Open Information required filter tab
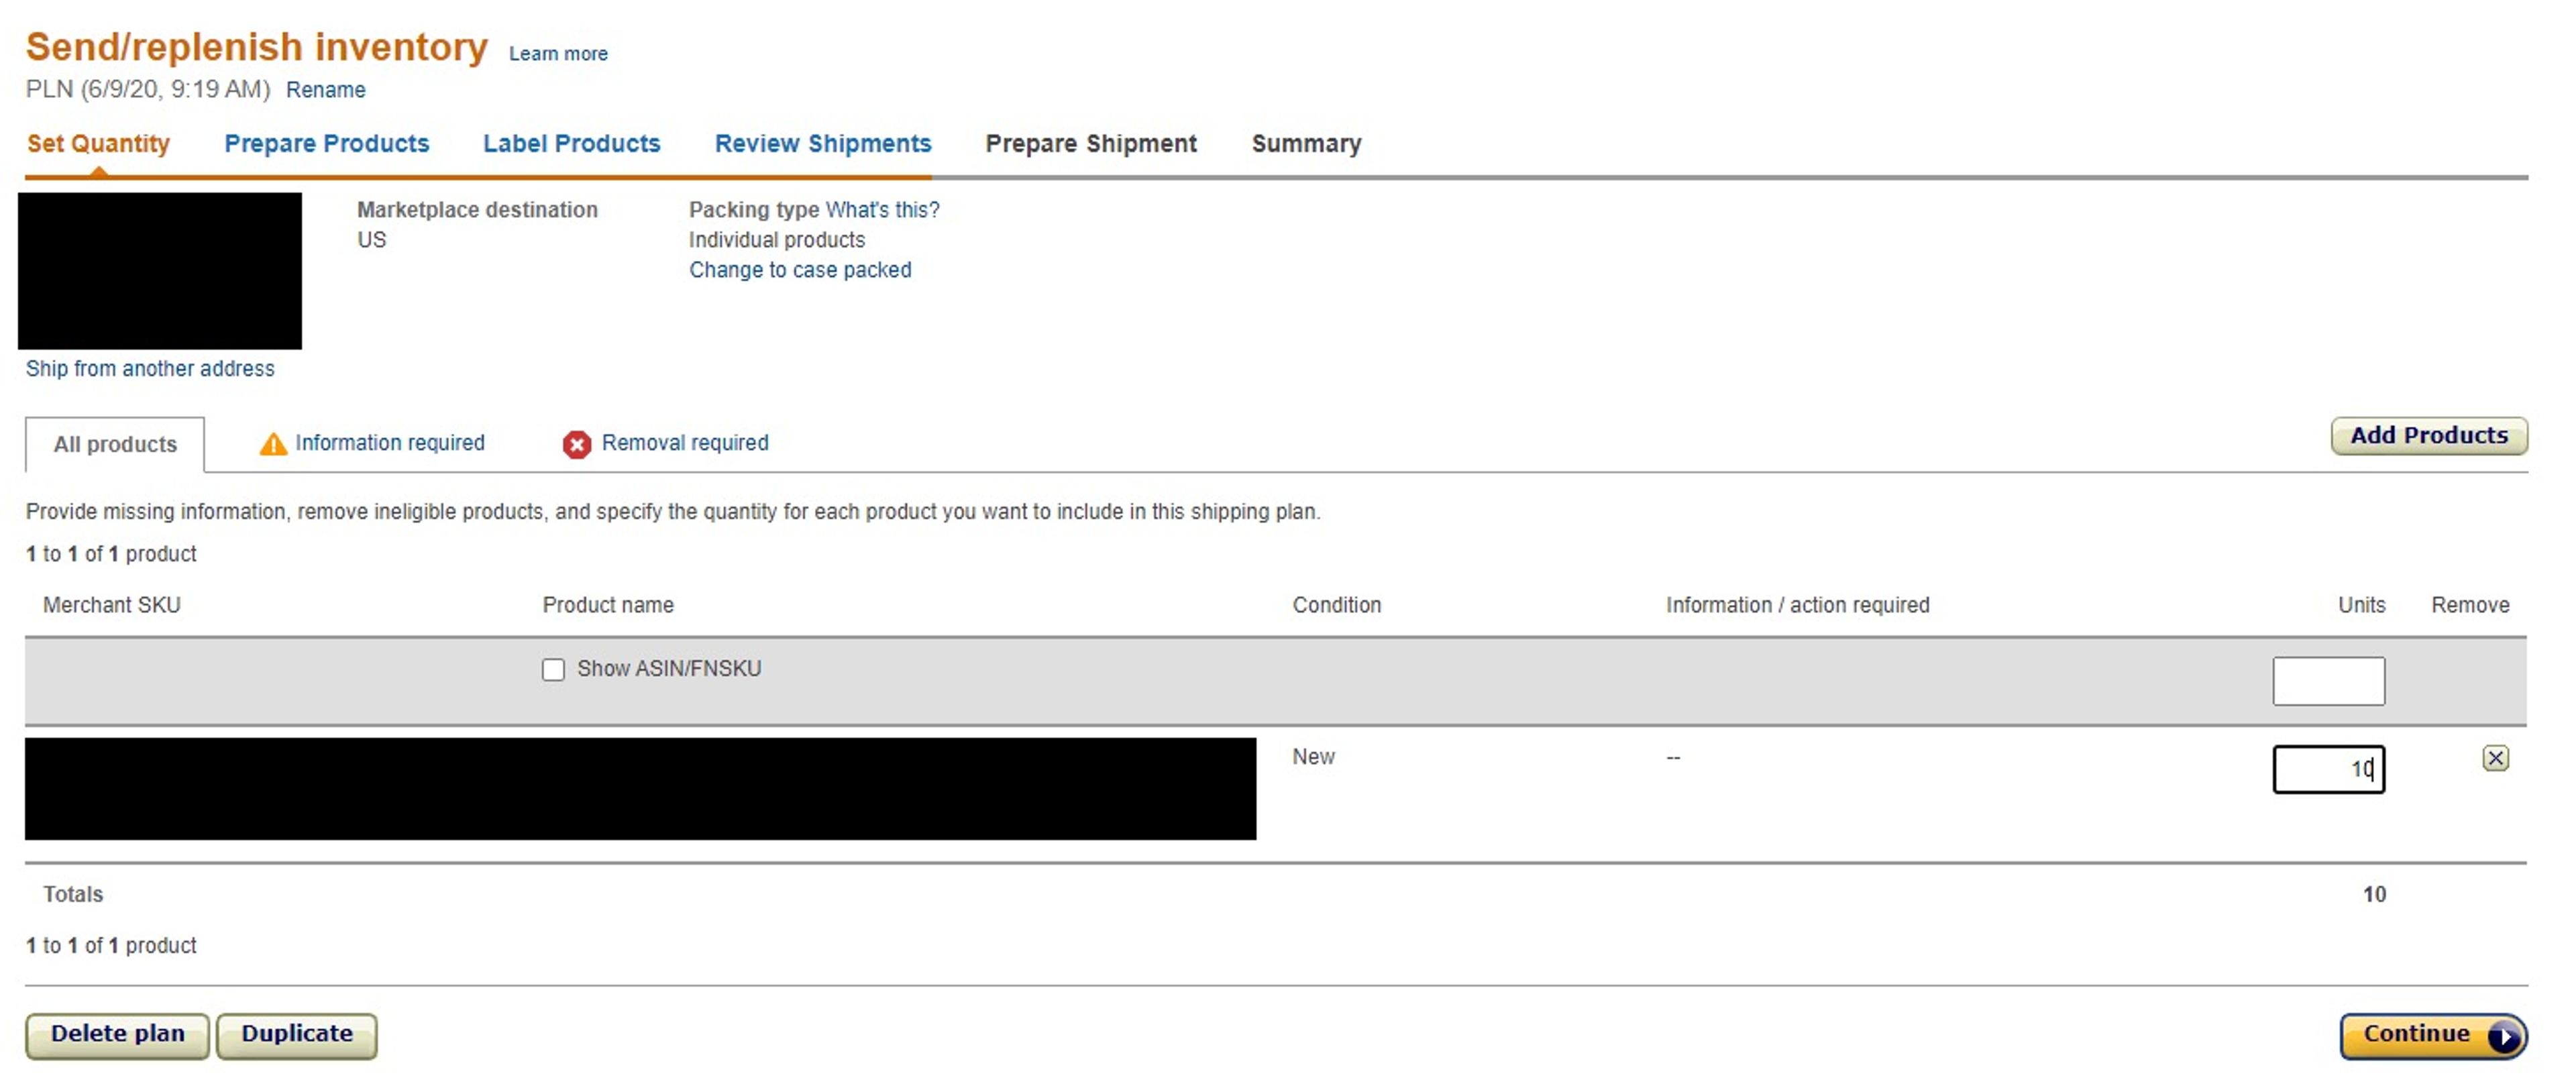 click(389, 442)
